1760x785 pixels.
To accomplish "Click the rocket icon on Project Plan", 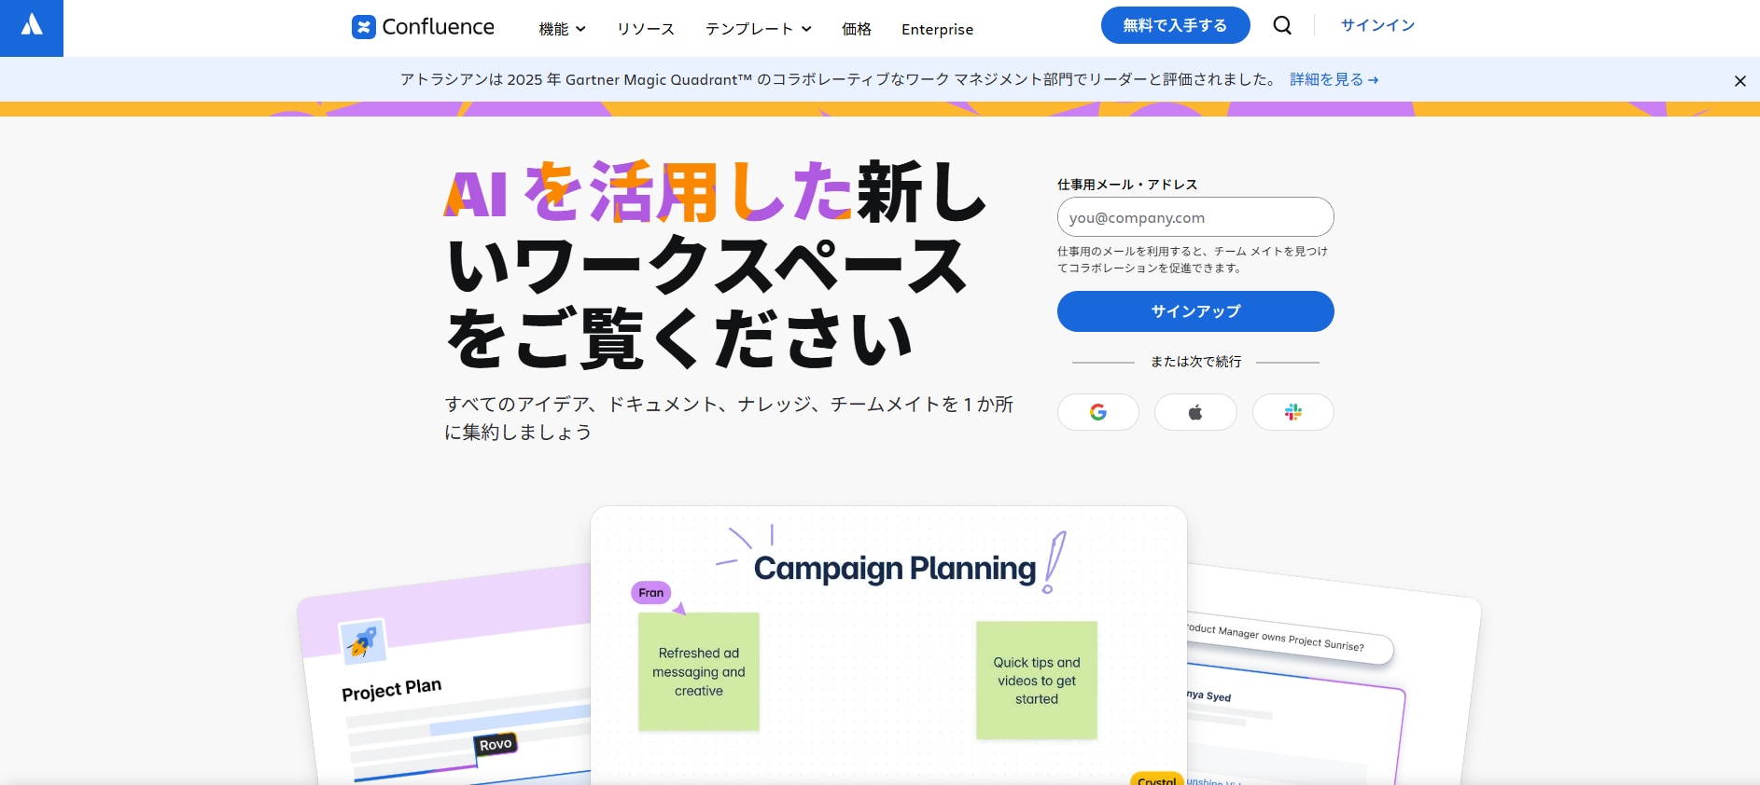I will pos(362,641).
